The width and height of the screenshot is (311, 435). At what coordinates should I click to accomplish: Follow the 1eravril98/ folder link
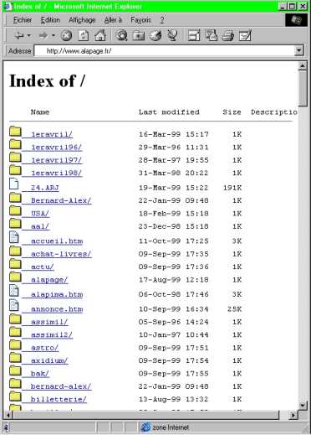click(x=56, y=173)
